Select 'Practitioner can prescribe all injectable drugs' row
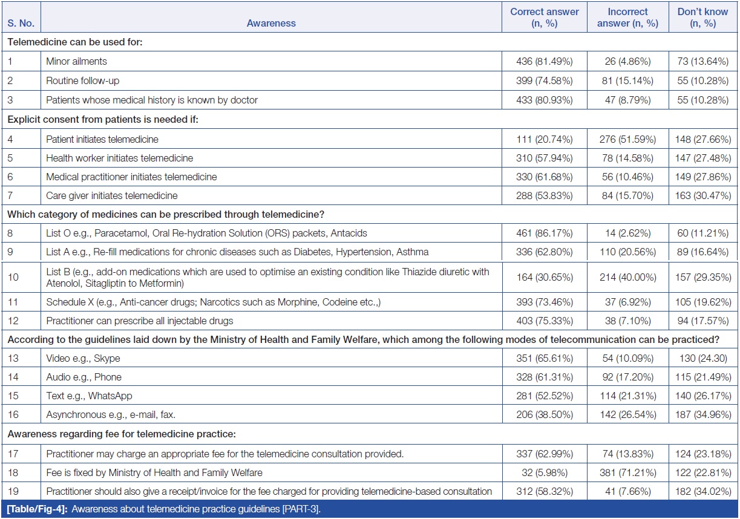The image size is (740, 519). (140, 321)
